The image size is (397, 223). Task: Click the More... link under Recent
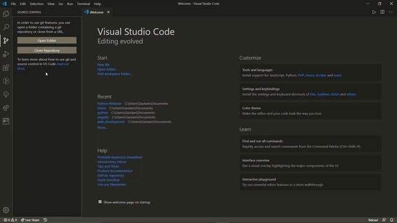pos(102,128)
